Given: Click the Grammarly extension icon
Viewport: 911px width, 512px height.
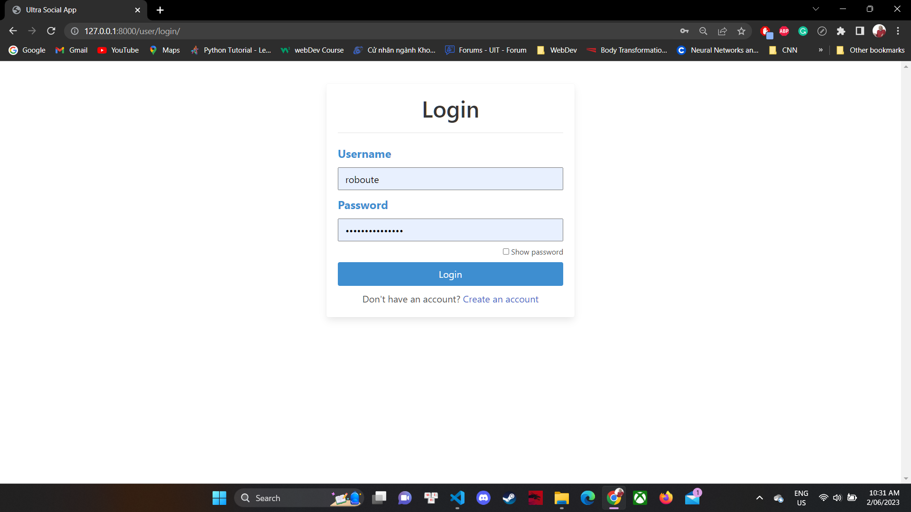Looking at the screenshot, I should coord(803,31).
